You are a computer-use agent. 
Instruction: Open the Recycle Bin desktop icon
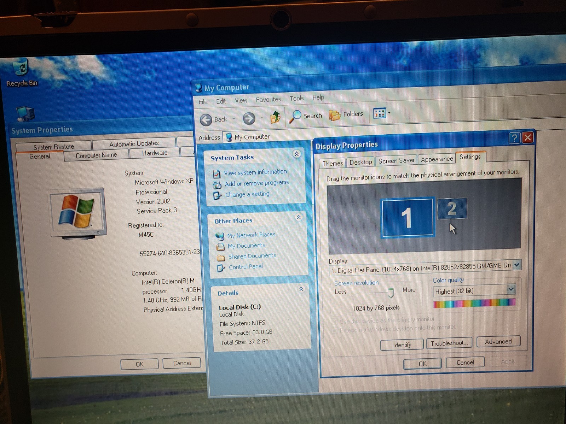pos(21,73)
